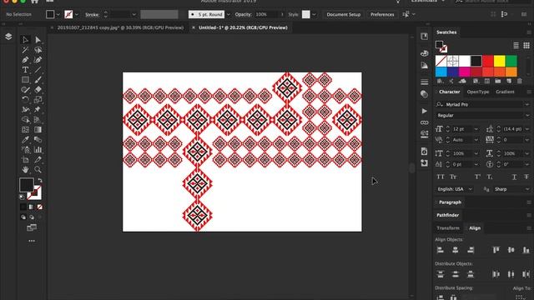Choose the Eyedropper tool

(x=25, y=140)
